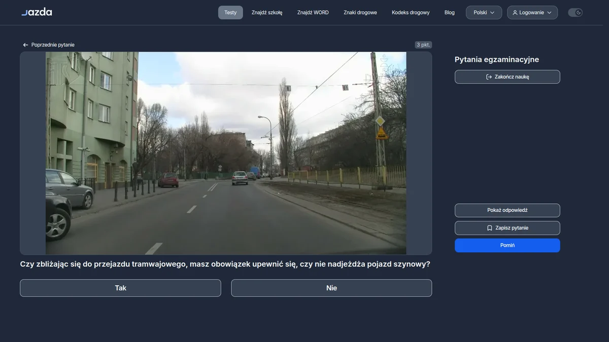
Task: Open the Znajdź WORD menu item
Action: point(313,13)
